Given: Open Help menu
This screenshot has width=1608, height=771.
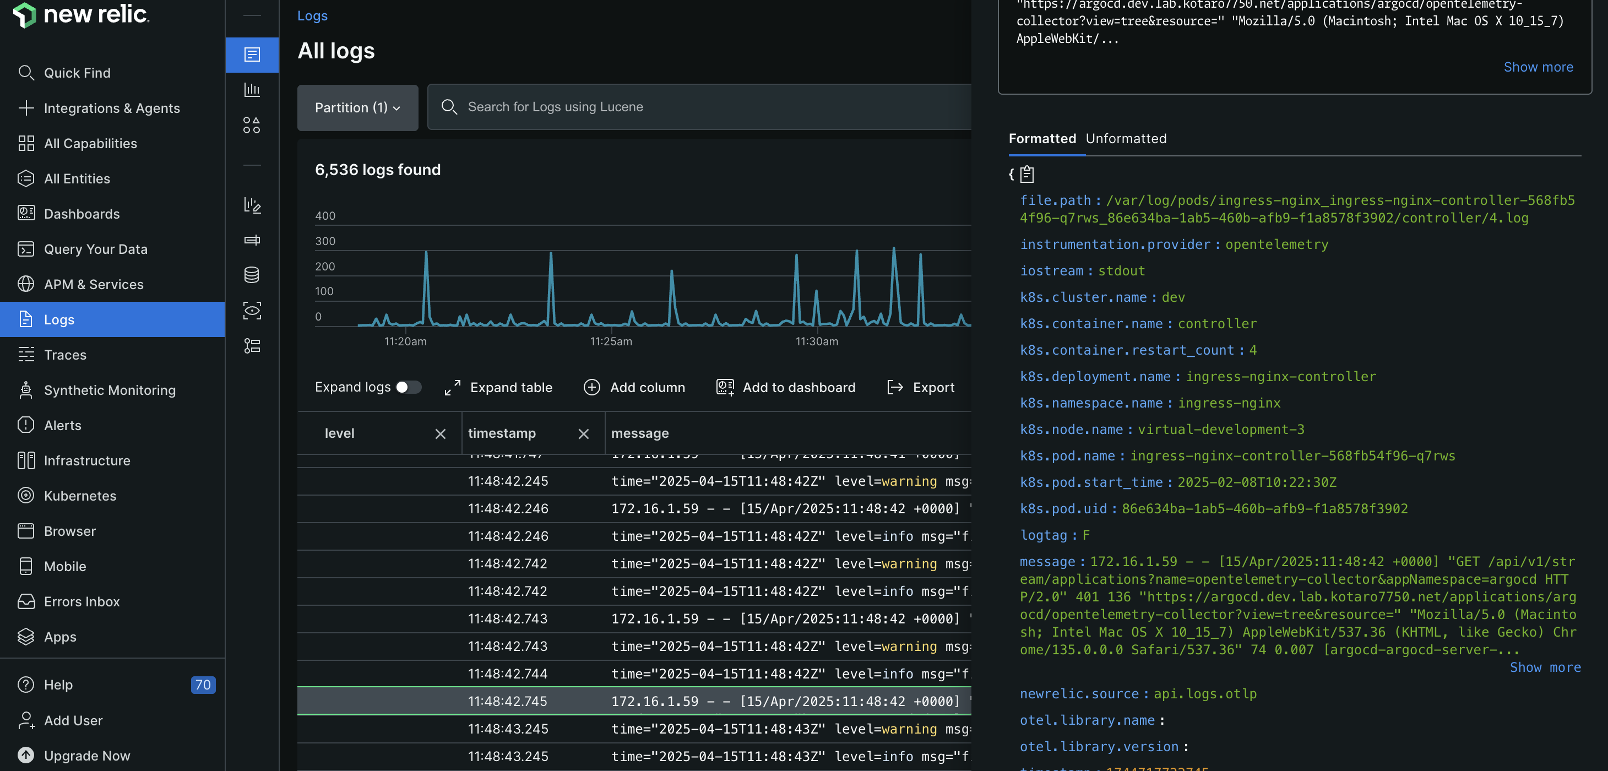Looking at the screenshot, I should pos(58,685).
